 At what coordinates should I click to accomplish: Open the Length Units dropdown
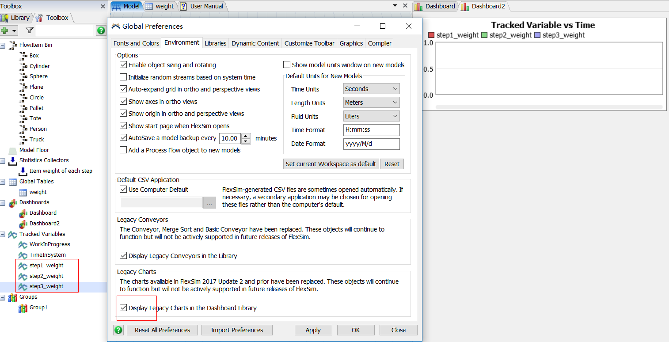tap(371, 103)
